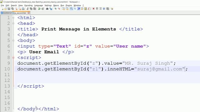Image resolution: width=200 pixels, height=112 pixels.
Task: Collapse the html fold marker on line 1
Action: pyautogui.click(x=13, y=18)
